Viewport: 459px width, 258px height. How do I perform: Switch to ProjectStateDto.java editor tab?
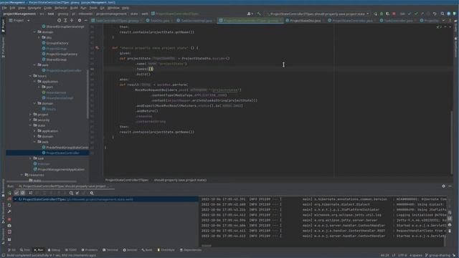tap(303, 21)
